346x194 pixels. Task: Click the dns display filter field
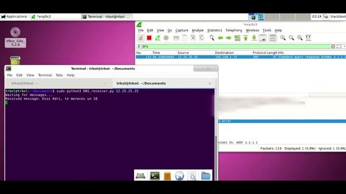pyautogui.click(x=236, y=46)
